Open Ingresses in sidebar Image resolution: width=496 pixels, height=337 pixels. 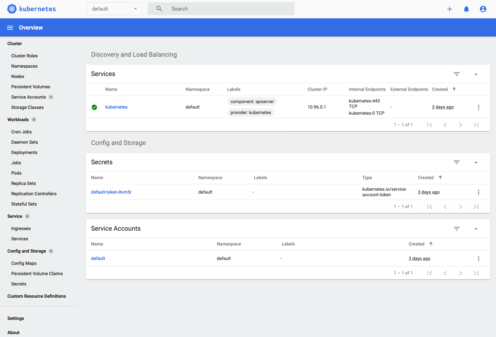[21, 228]
